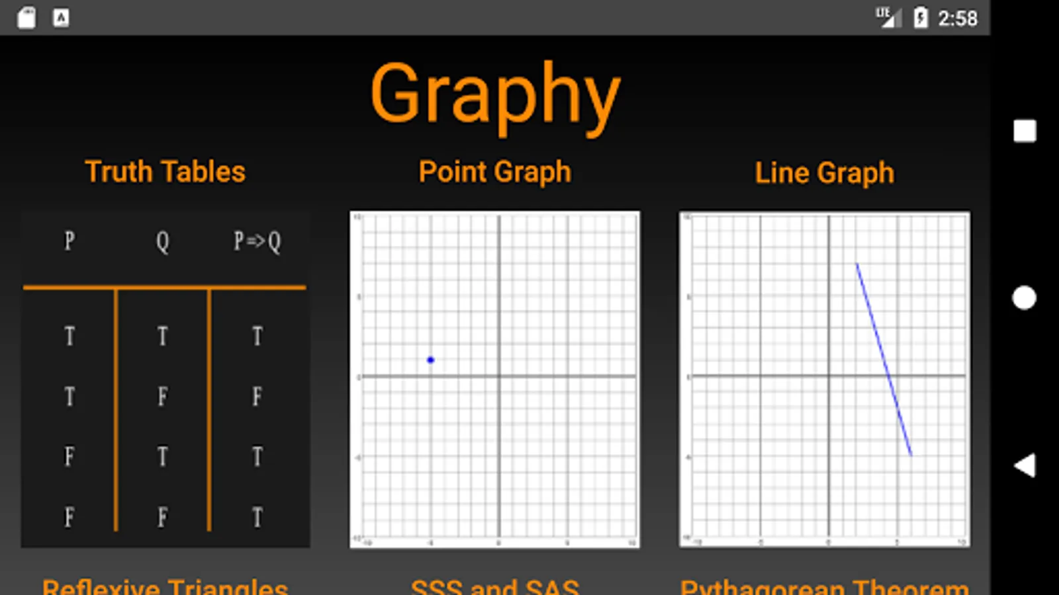Tap the Android home circle button

pos(1025,298)
